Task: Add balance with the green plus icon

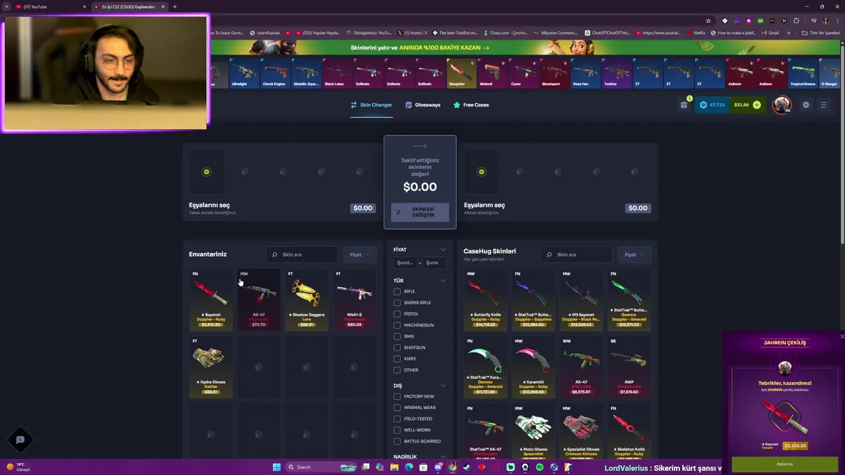Action: 757,105
